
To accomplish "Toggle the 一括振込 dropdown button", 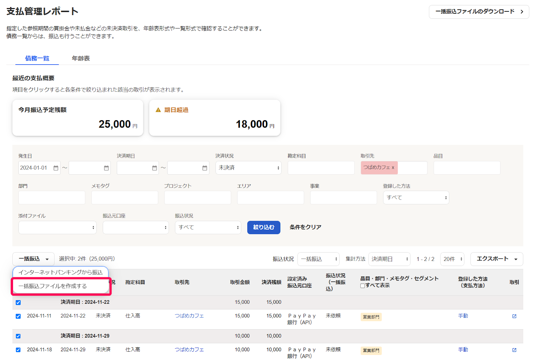I will [x=33, y=259].
